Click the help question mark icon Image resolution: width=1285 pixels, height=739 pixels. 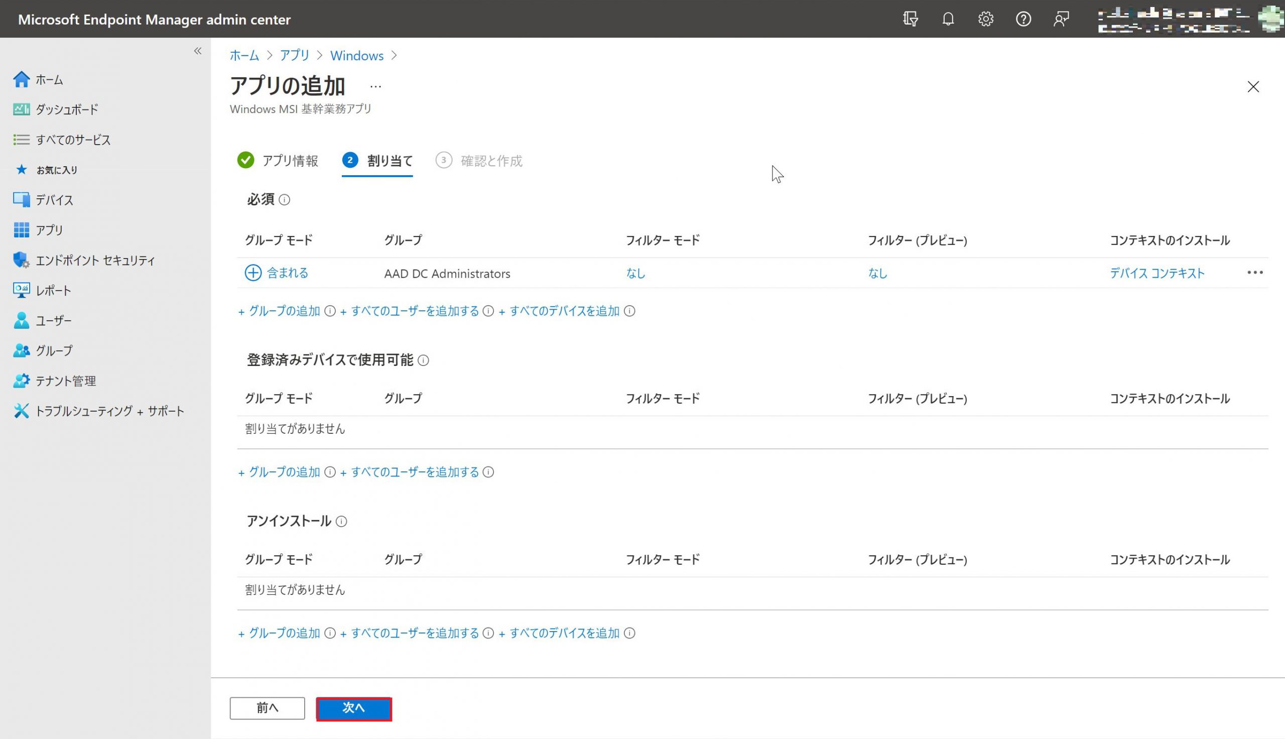coord(1022,19)
